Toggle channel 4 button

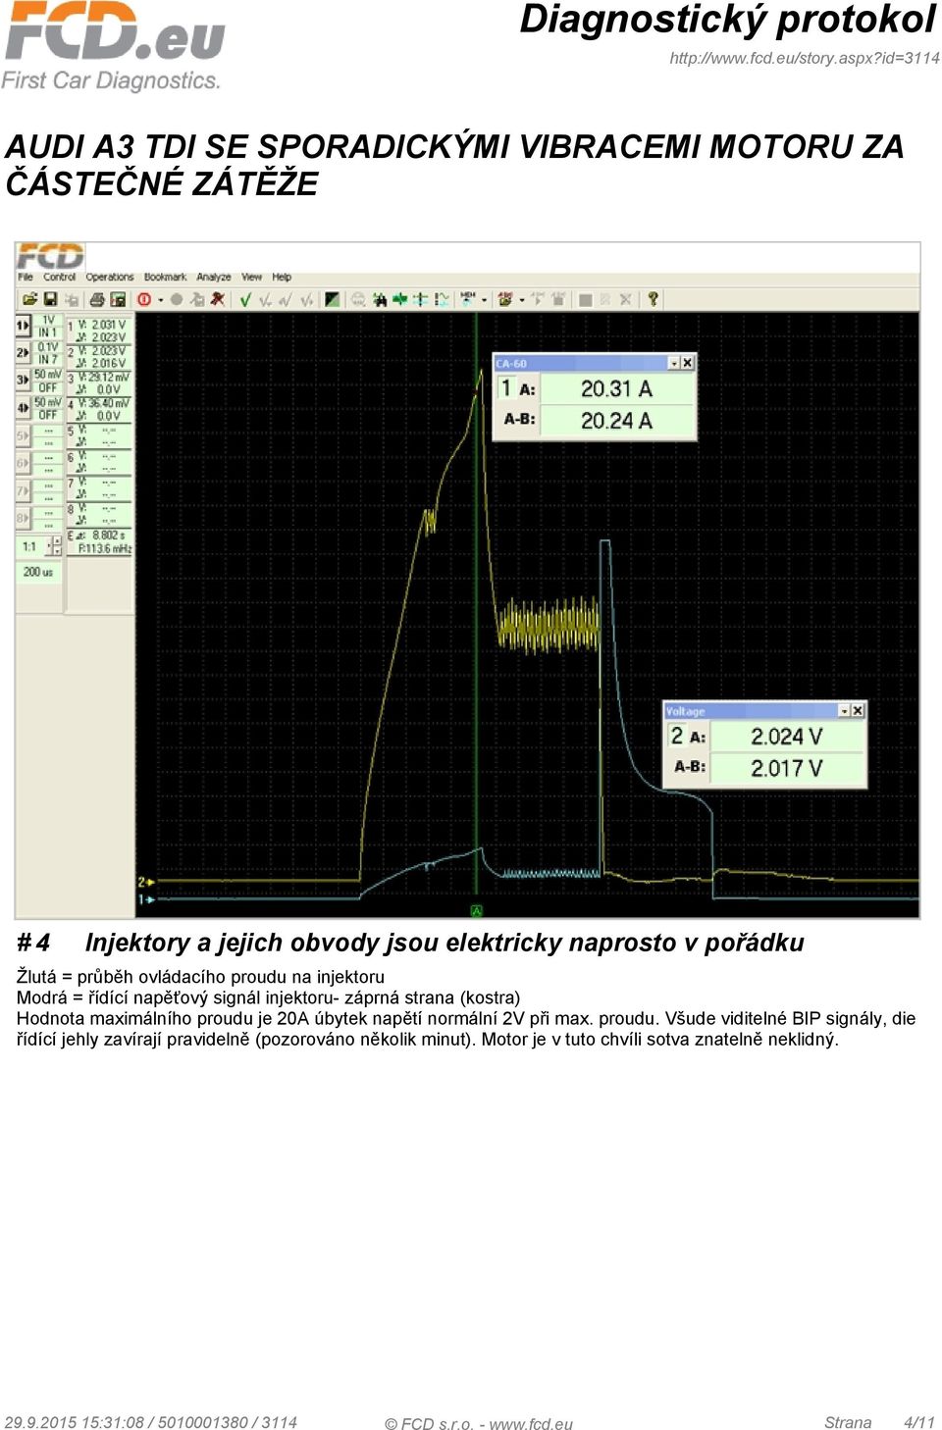coord(23,406)
